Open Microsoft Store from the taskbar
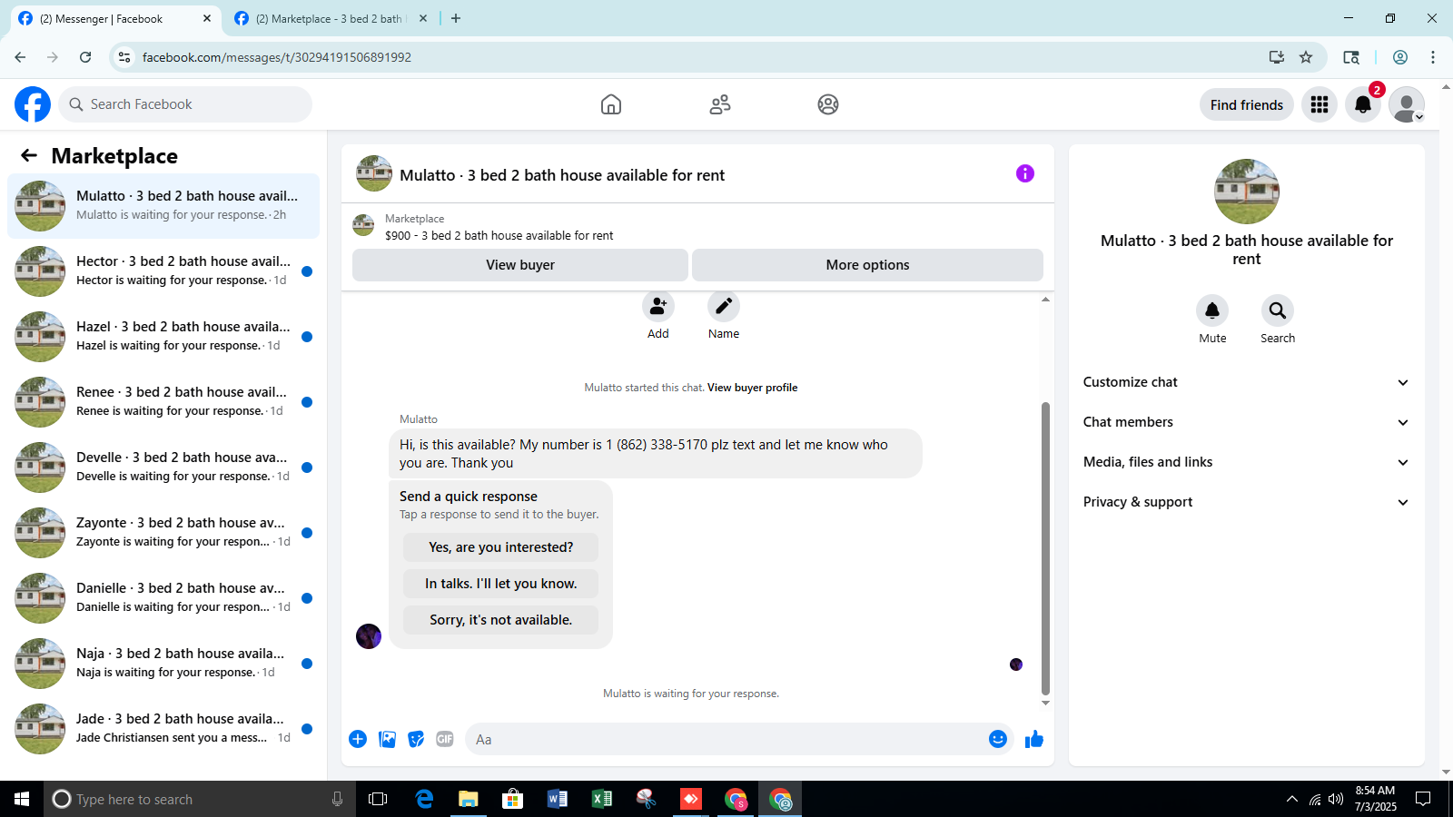1453x817 pixels. [513, 799]
